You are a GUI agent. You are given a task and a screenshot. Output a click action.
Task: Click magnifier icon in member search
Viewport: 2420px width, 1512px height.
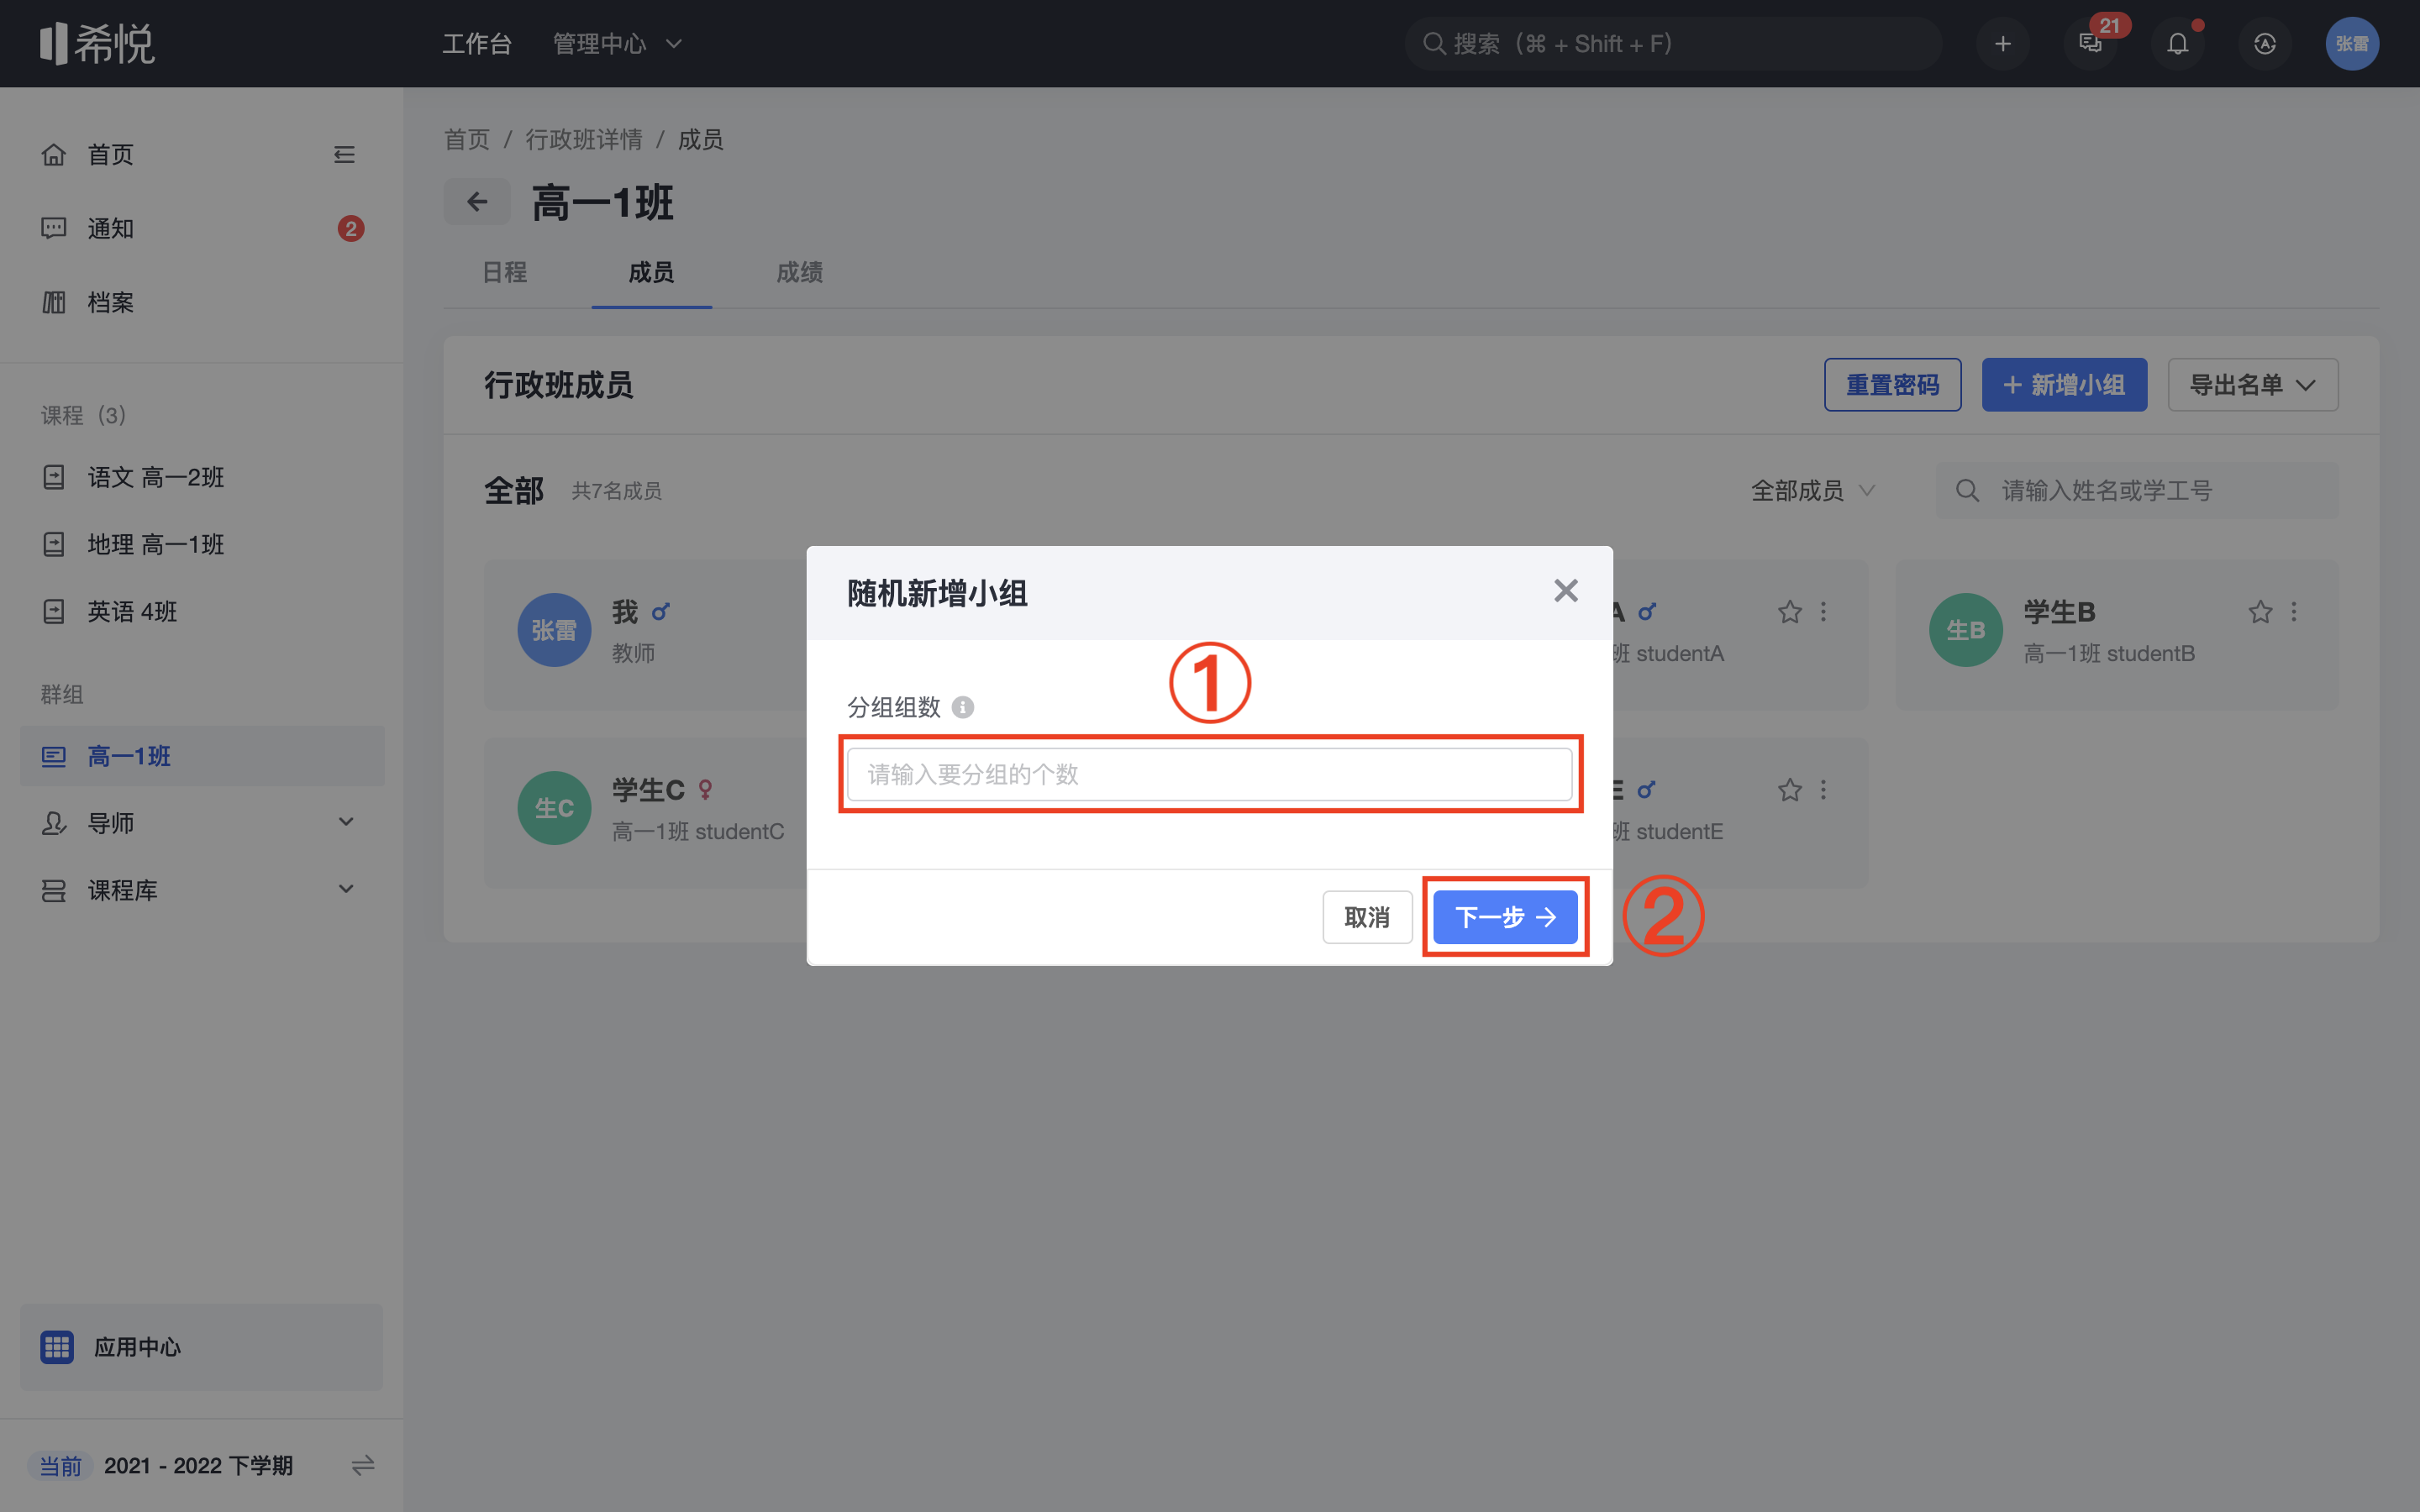point(1967,491)
